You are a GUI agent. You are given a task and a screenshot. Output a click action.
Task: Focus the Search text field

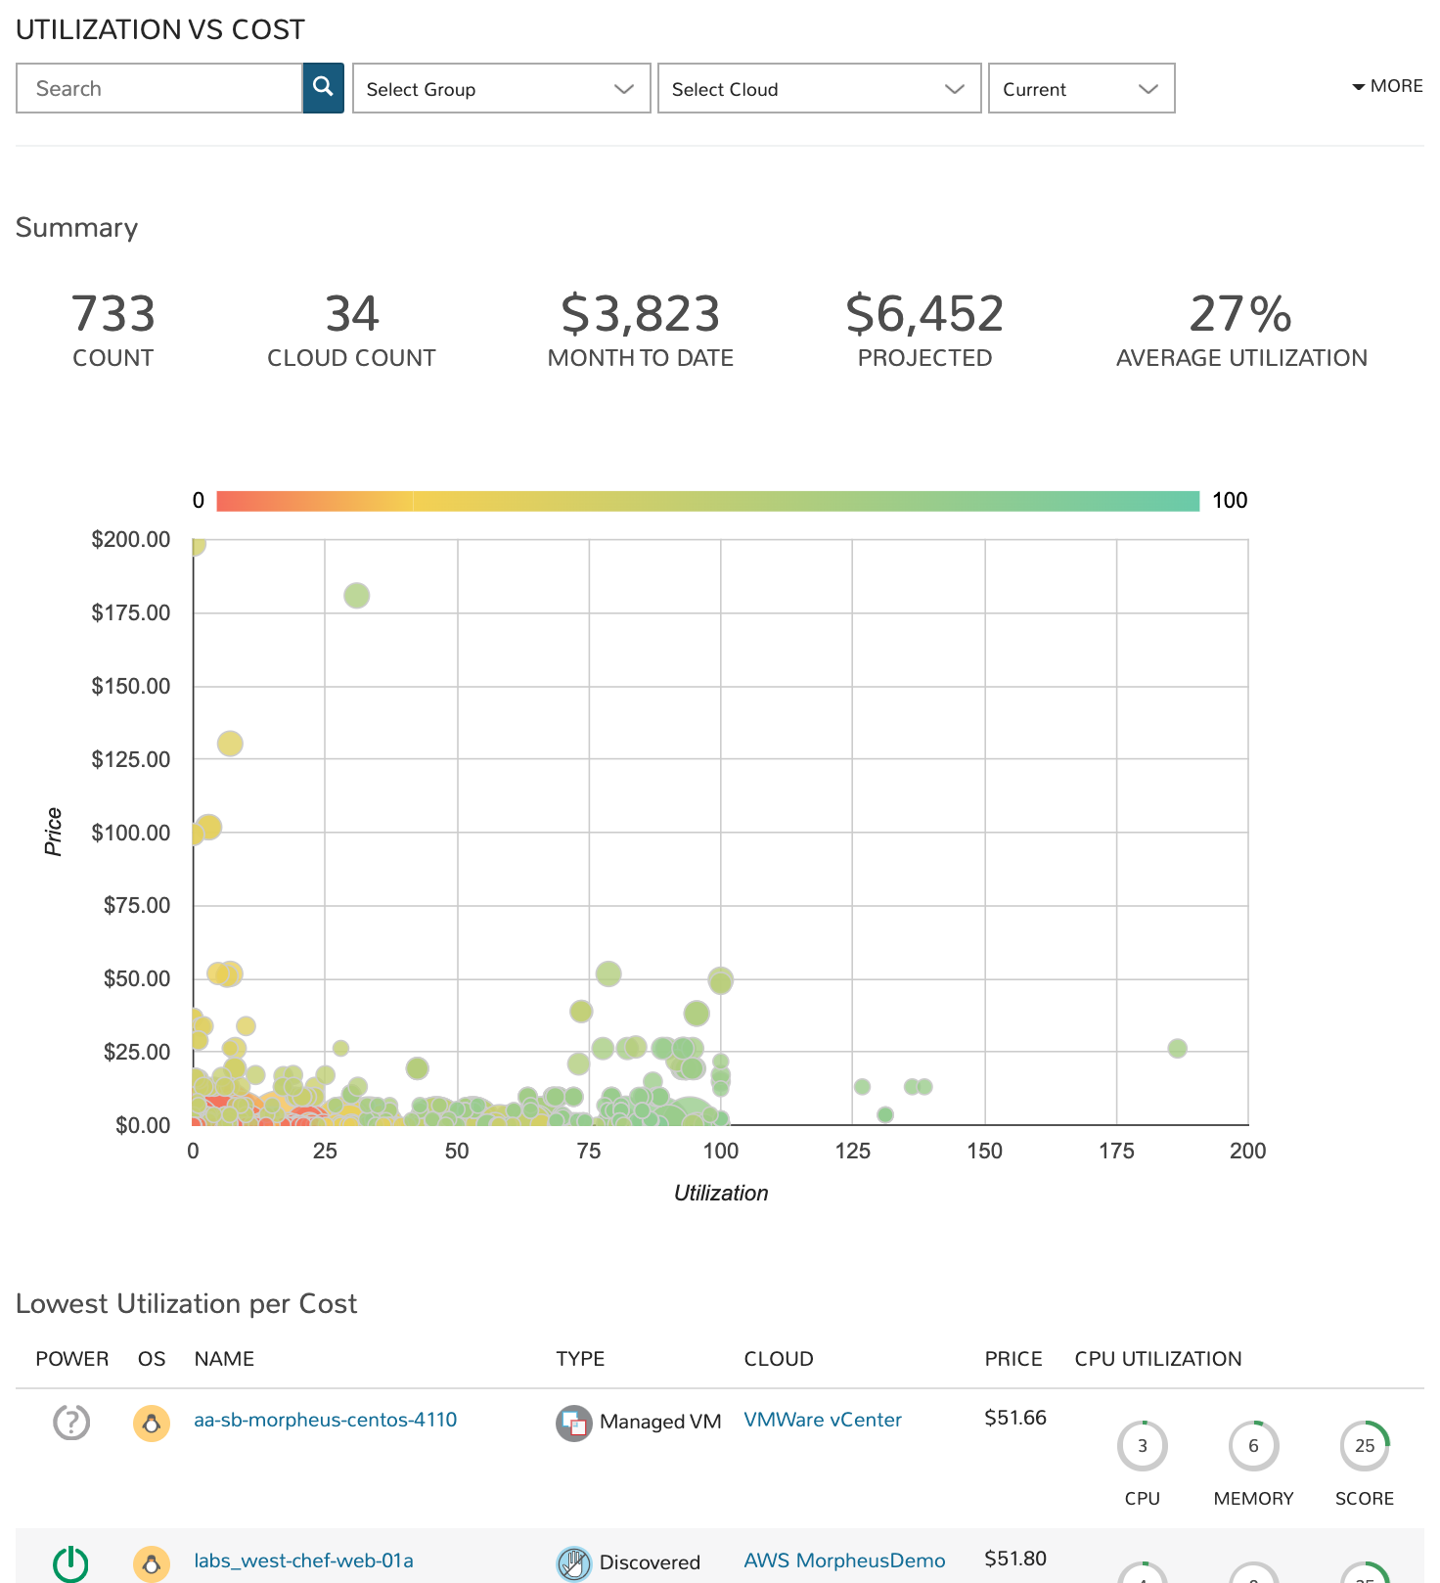(159, 89)
